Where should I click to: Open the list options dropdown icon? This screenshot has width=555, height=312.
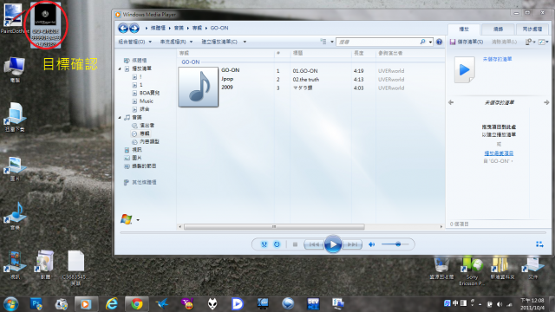(530, 42)
